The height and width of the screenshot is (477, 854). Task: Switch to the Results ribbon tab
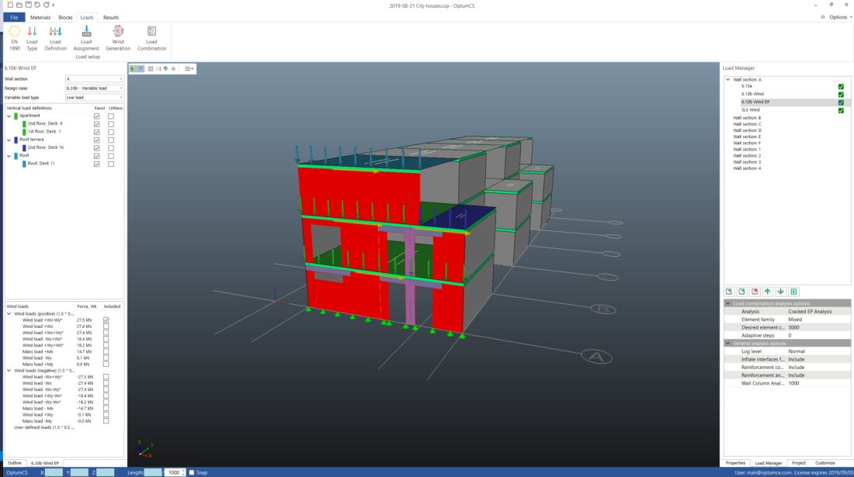(x=110, y=17)
